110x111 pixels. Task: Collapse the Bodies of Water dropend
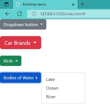pos(21,78)
